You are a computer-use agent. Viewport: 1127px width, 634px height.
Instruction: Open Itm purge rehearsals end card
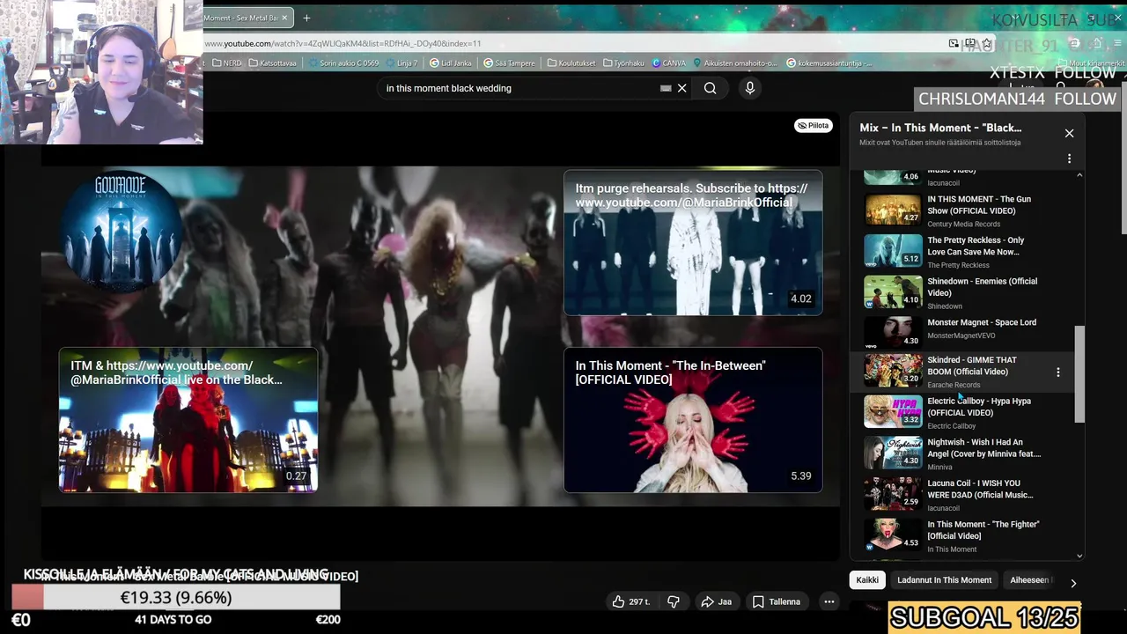click(693, 243)
